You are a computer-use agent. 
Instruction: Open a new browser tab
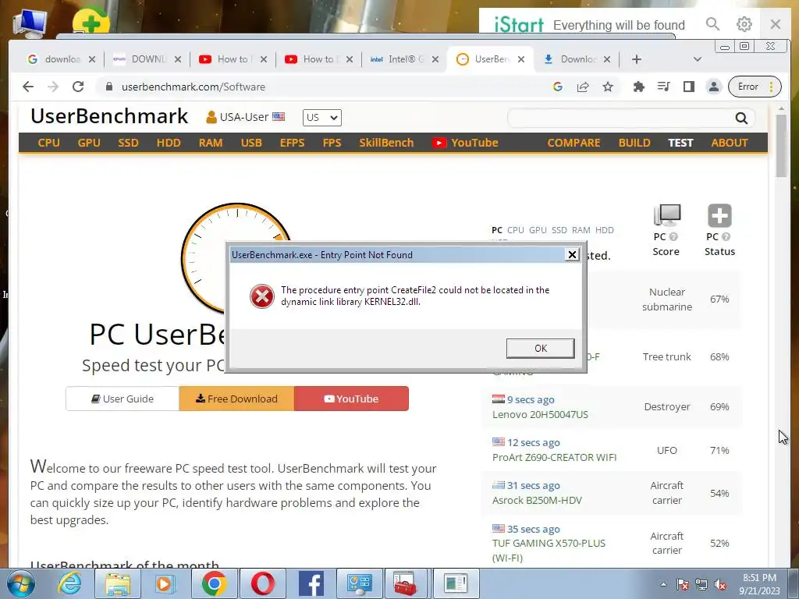(x=636, y=59)
